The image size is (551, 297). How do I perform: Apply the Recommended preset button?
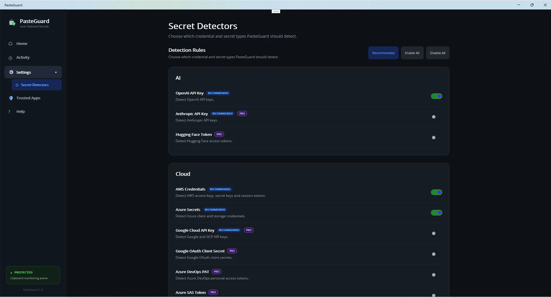[x=383, y=53]
